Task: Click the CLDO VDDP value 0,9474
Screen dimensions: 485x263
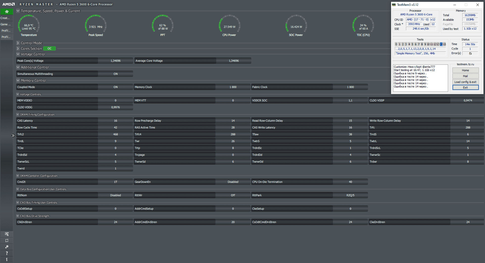Action: pyautogui.click(x=468, y=100)
